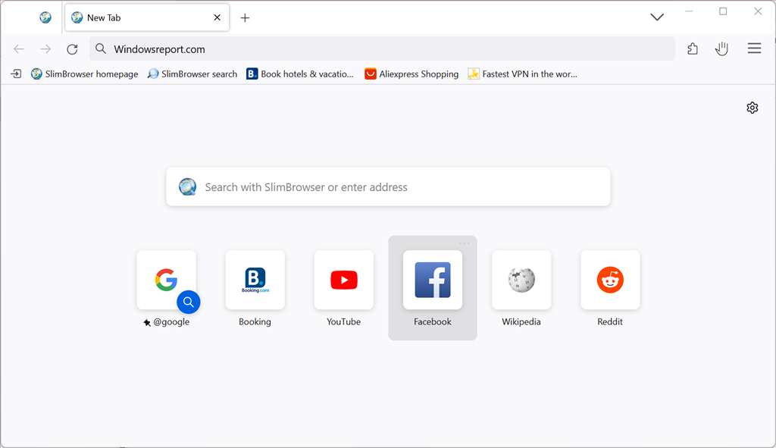776x448 pixels.
Task: Open the extensions puzzle icon
Action: [693, 49]
